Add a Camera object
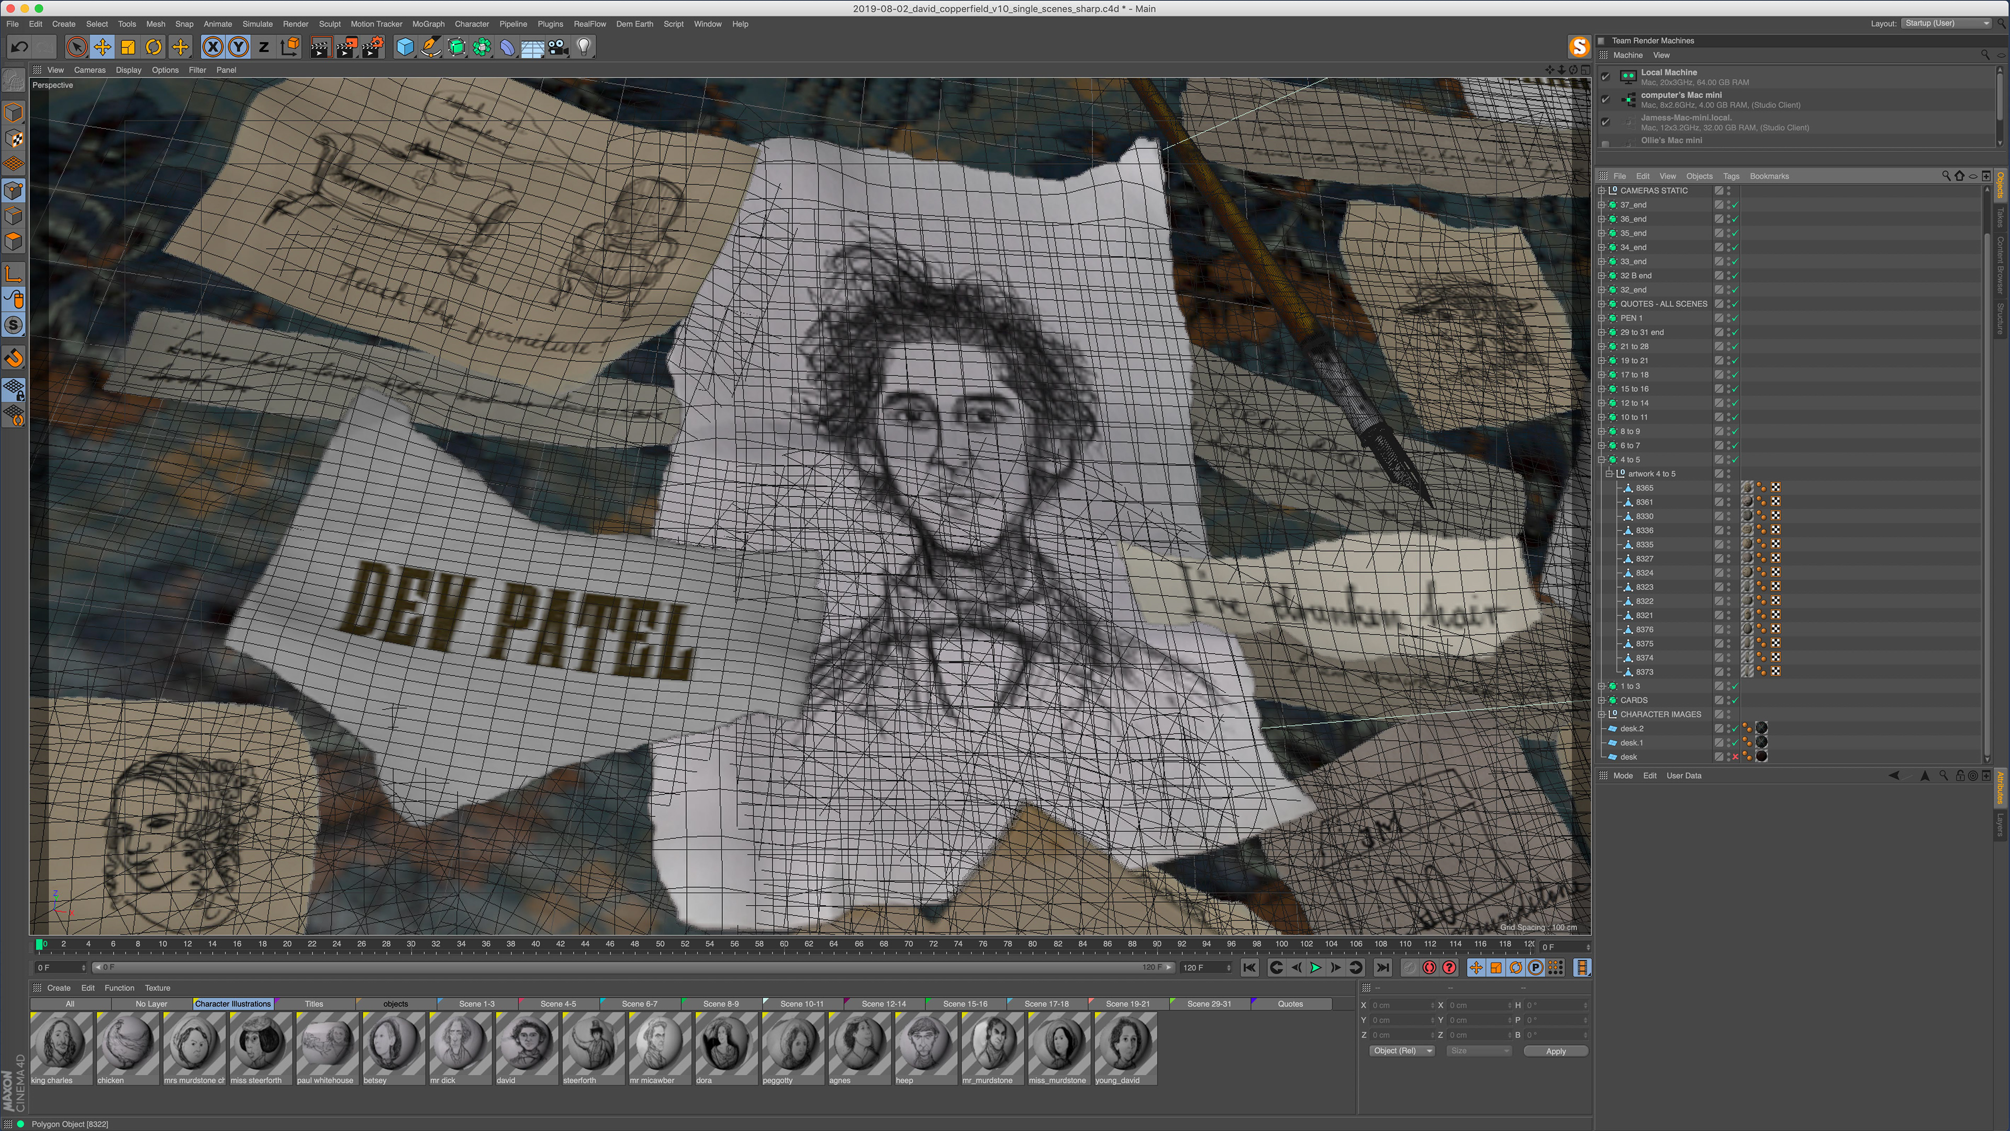The height and width of the screenshot is (1131, 2010). tap(558, 48)
